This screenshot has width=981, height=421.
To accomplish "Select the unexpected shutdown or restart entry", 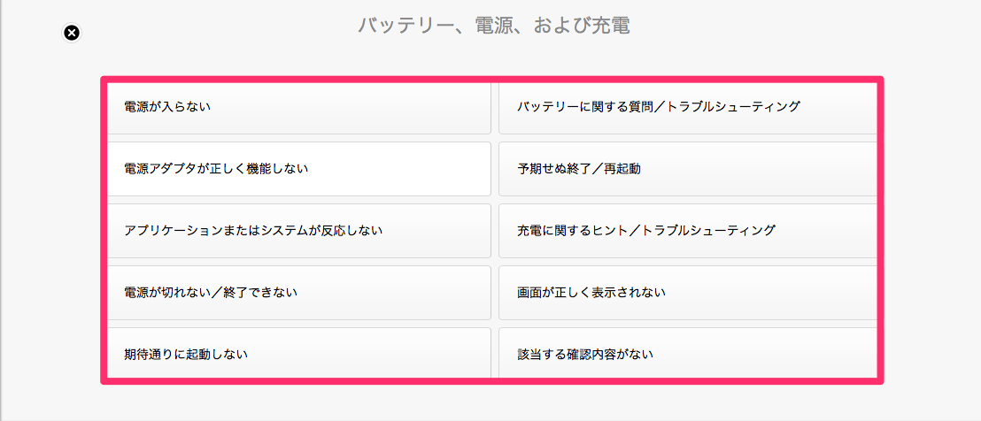I will (x=688, y=169).
